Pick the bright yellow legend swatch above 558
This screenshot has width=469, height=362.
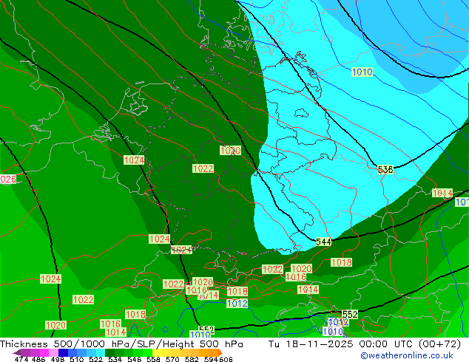click(x=158, y=352)
